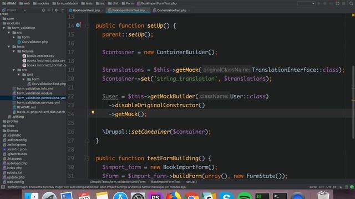Viewport: 355px width, 199px height.
Task: Click the Symfony Plugin notification message
Action: point(97,187)
